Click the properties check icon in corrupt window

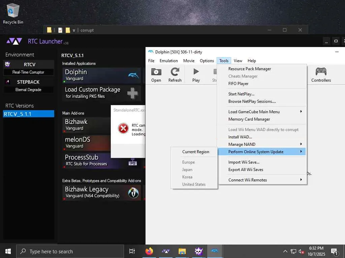[x=60, y=30]
